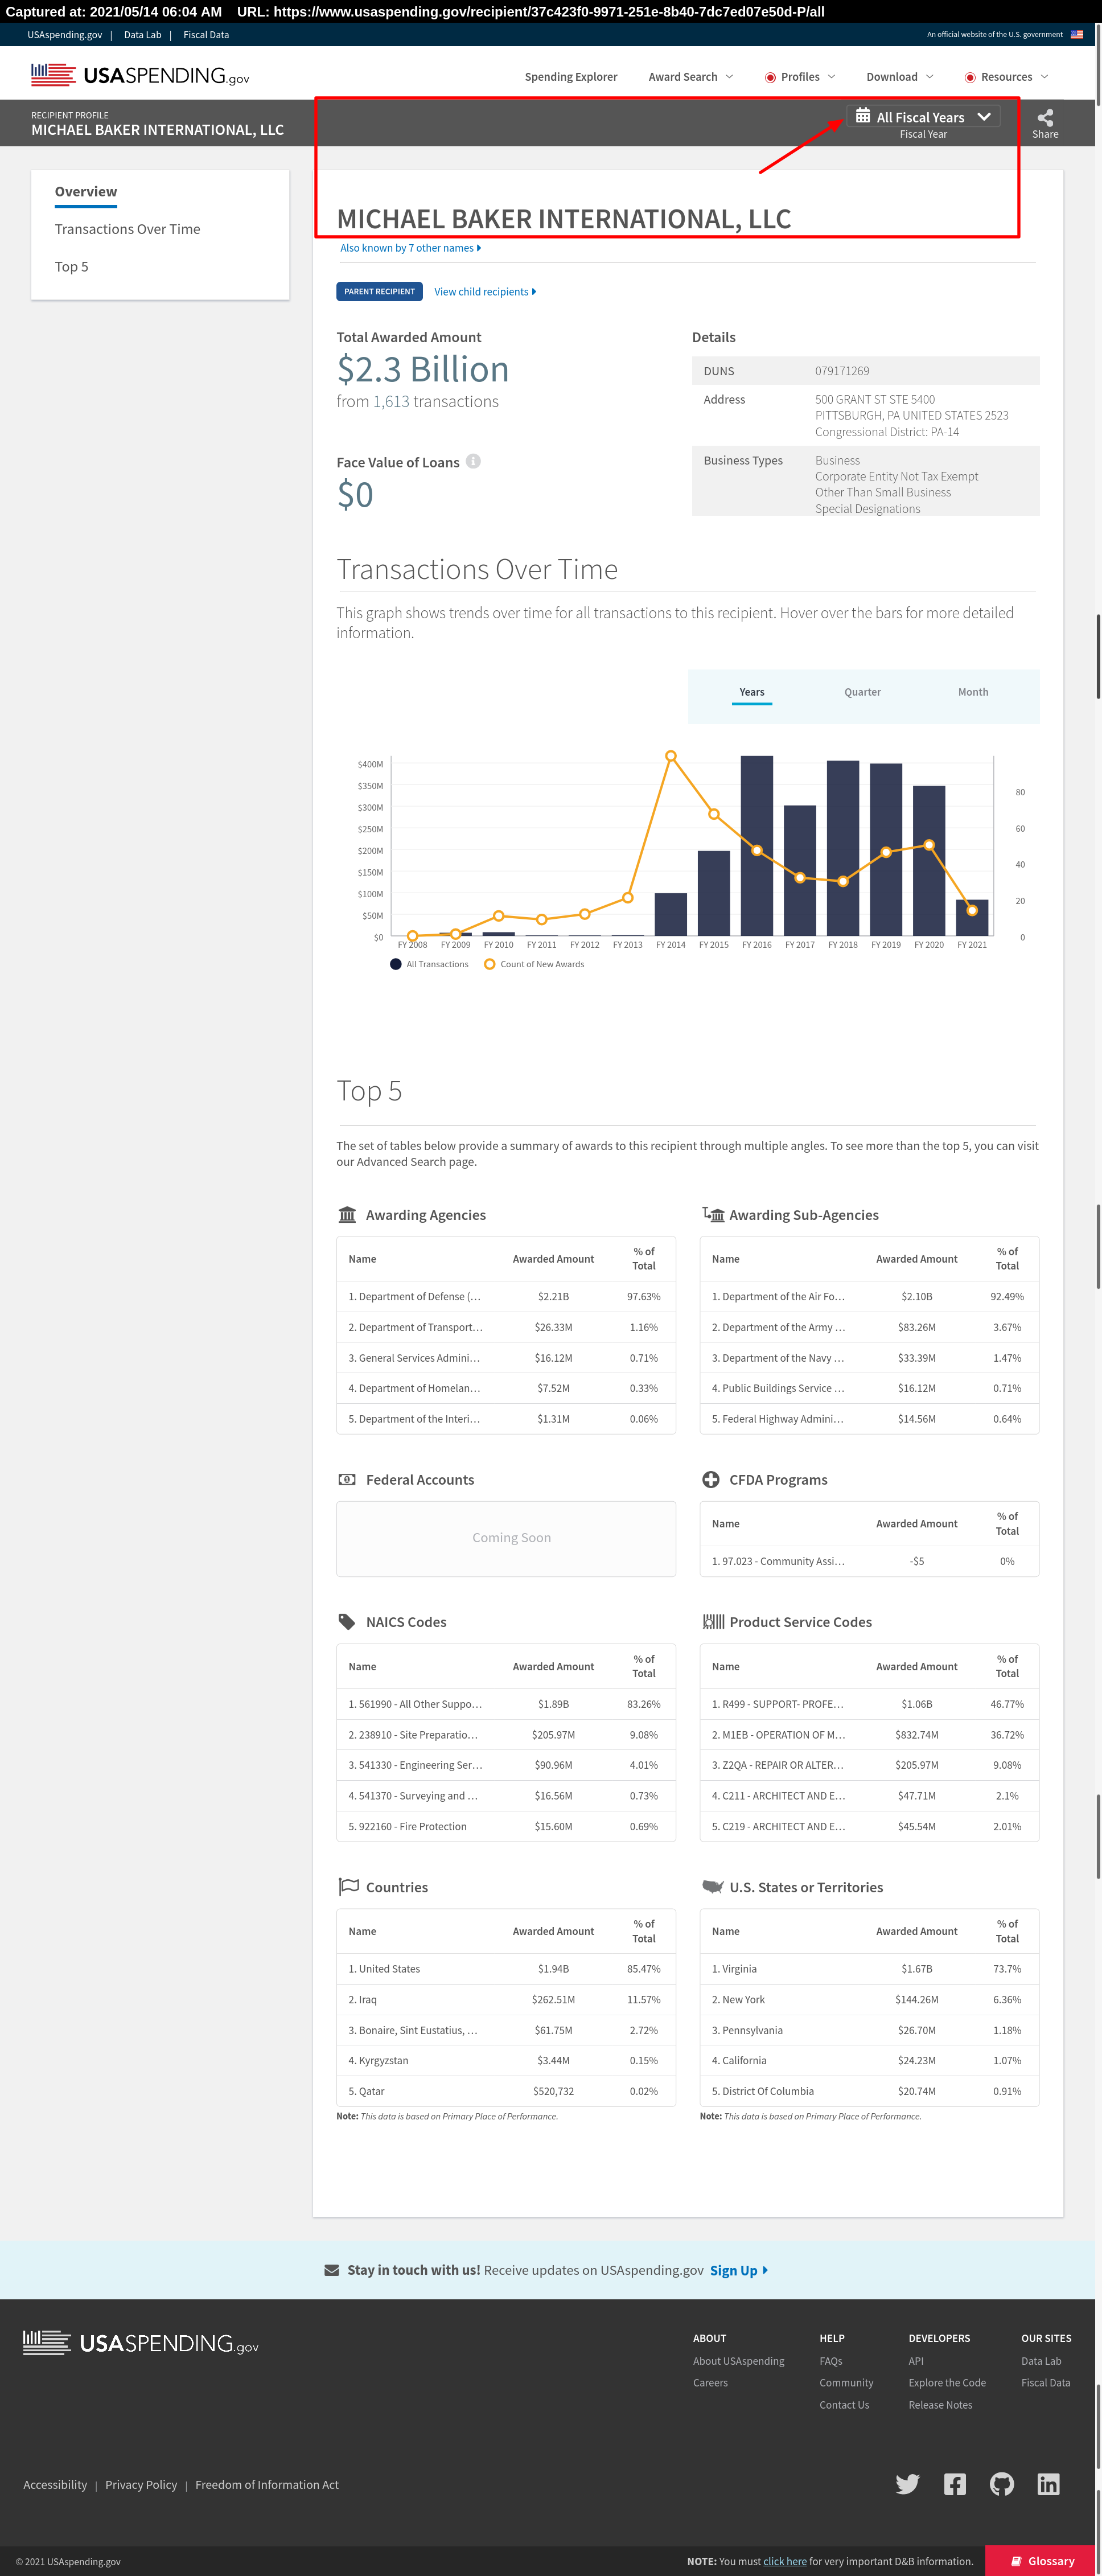Open the Award Search menu
The image size is (1102, 2576).
pos(691,77)
